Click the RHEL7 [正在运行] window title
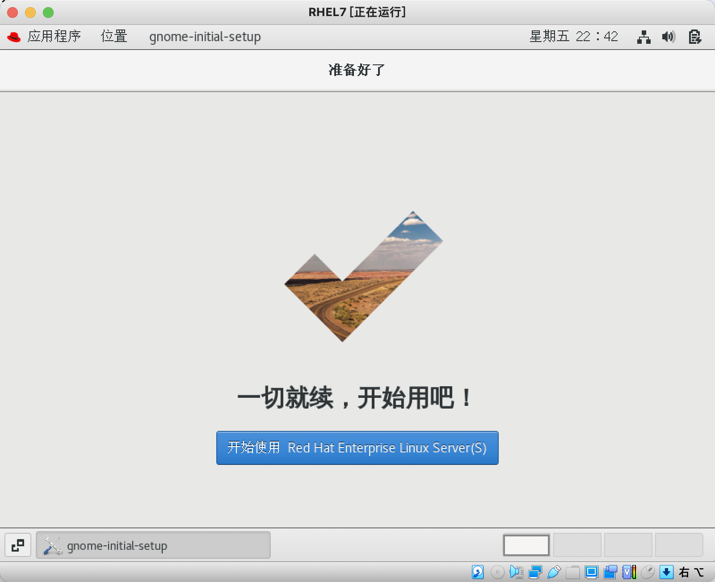The width and height of the screenshot is (715, 582). pos(357,12)
